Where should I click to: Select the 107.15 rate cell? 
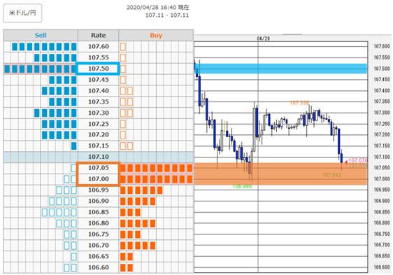coord(98,146)
